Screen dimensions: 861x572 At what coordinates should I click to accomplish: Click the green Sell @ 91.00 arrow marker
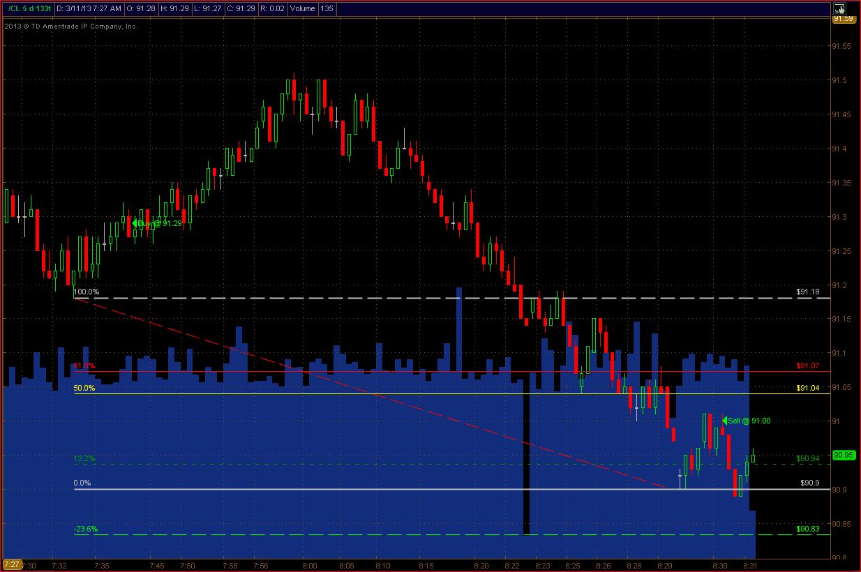(724, 420)
